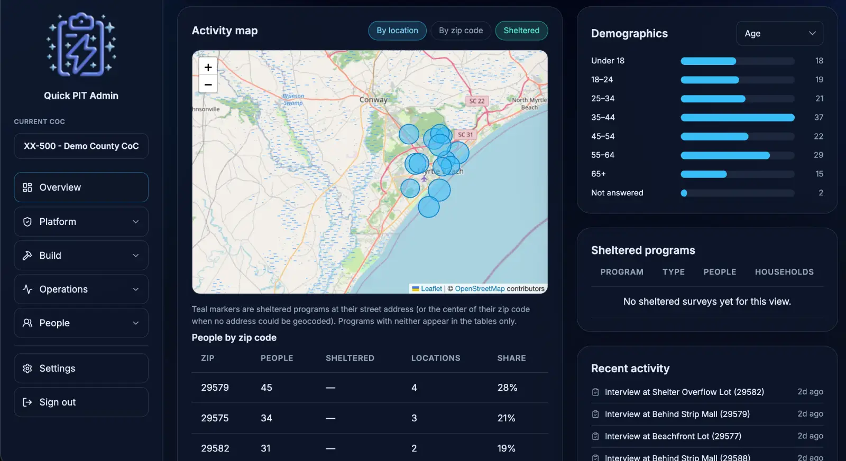Click the Operations activity pulse icon

point(27,289)
